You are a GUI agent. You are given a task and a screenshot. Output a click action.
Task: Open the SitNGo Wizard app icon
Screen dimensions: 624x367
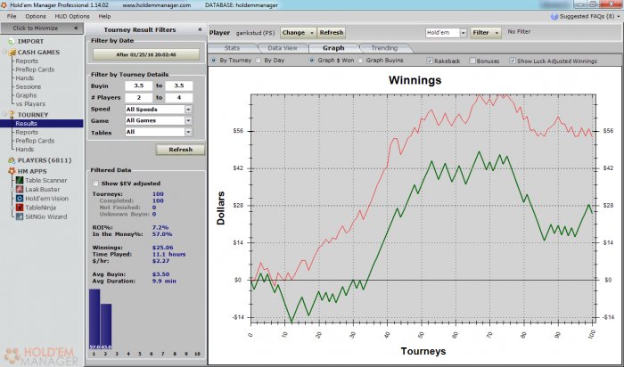[x=20, y=216]
